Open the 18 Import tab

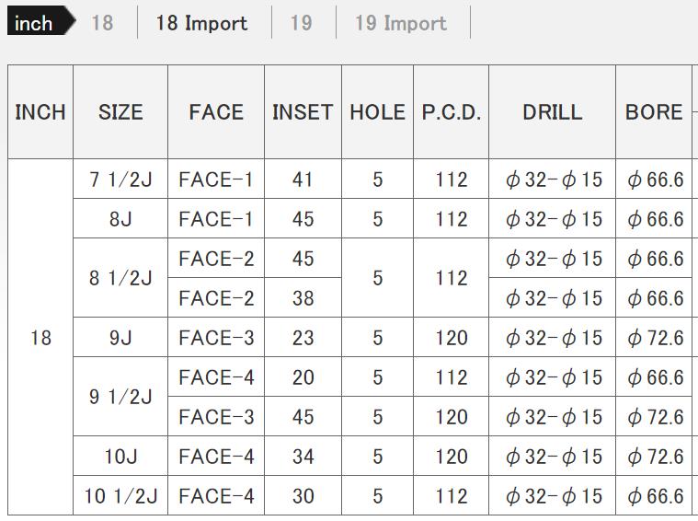[x=201, y=23]
